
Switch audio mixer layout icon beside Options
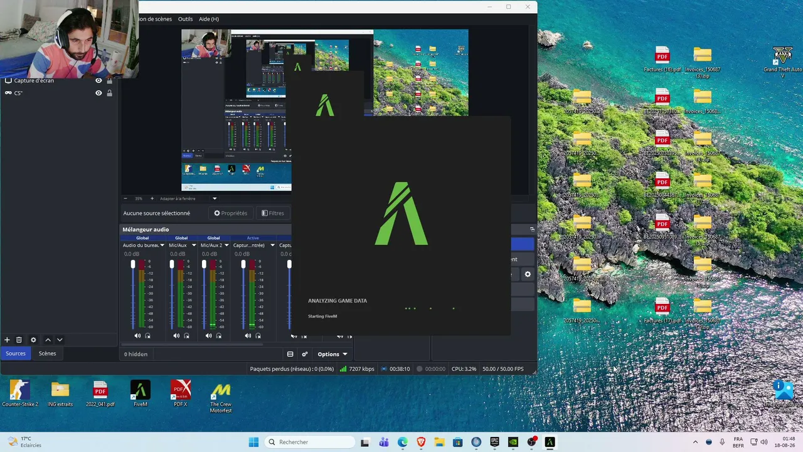pyautogui.click(x=290, y=354)
